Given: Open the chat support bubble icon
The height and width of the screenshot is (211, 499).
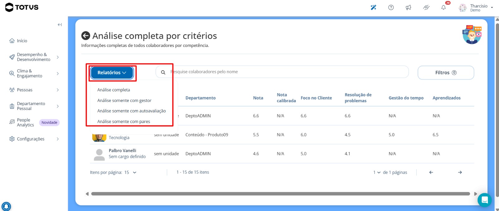Looking at the screenshot, I should point(485,200).
